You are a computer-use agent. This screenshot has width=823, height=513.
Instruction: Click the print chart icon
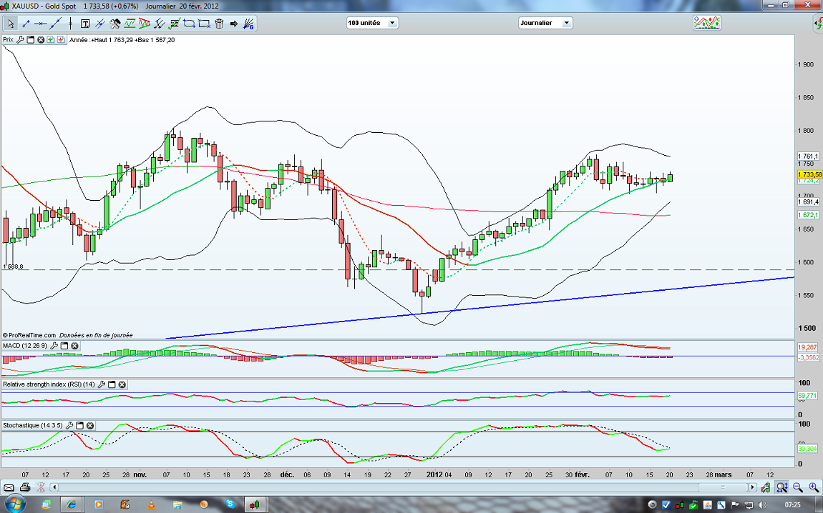coord(25,487)
